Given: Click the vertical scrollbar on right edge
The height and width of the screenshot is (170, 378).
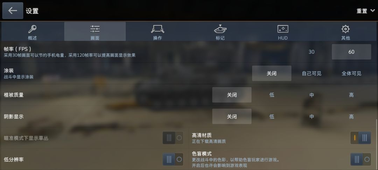Looking at the screenshot, I should click(x=377, y=144).
